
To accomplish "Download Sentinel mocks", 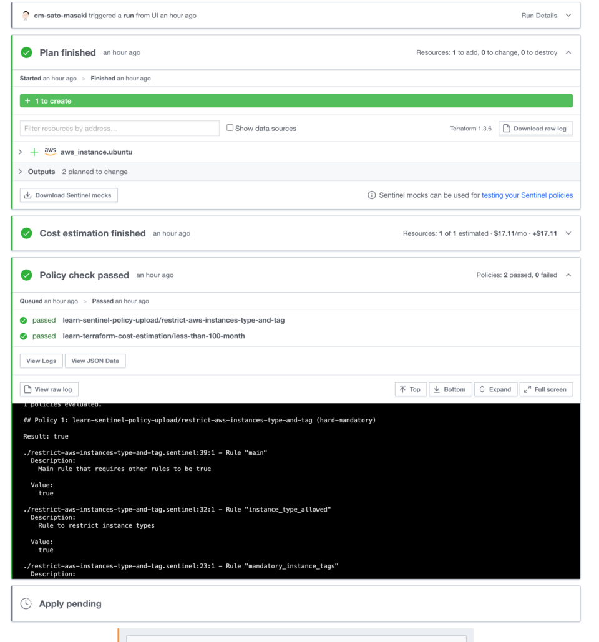I will [x=69, y=195].
